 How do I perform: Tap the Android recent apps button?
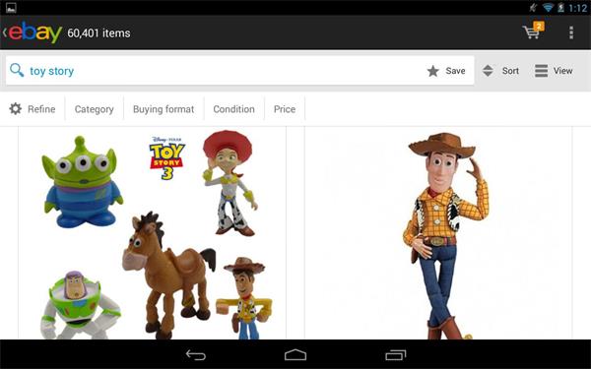coord(395,354)
